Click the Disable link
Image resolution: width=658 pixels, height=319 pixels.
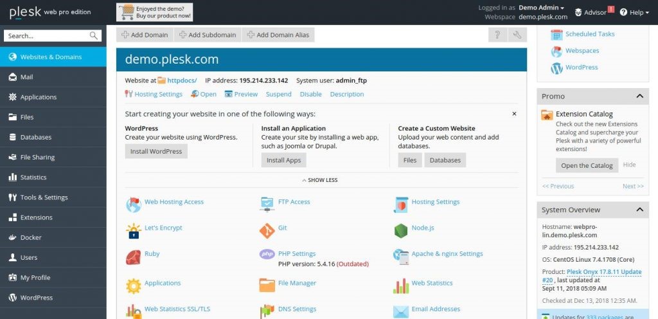click(311, 94)
